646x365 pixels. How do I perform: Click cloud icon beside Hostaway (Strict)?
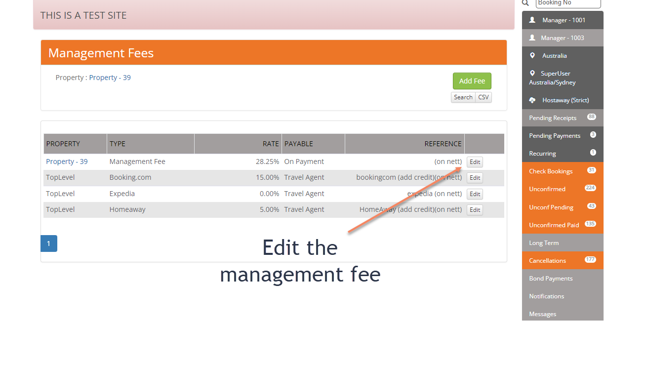tap(532, 100)
